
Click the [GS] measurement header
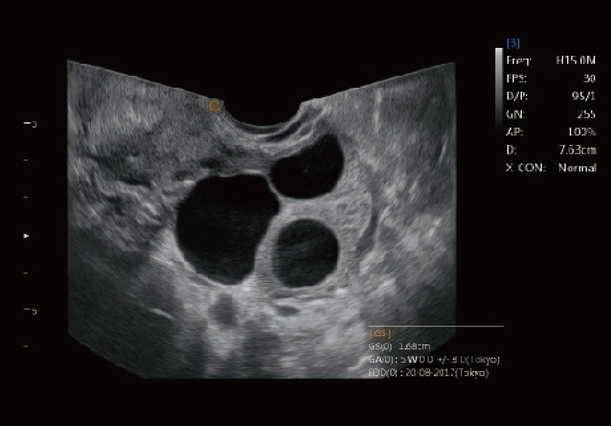click(380, 334)
